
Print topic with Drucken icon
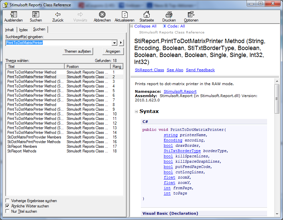(169, 15)
